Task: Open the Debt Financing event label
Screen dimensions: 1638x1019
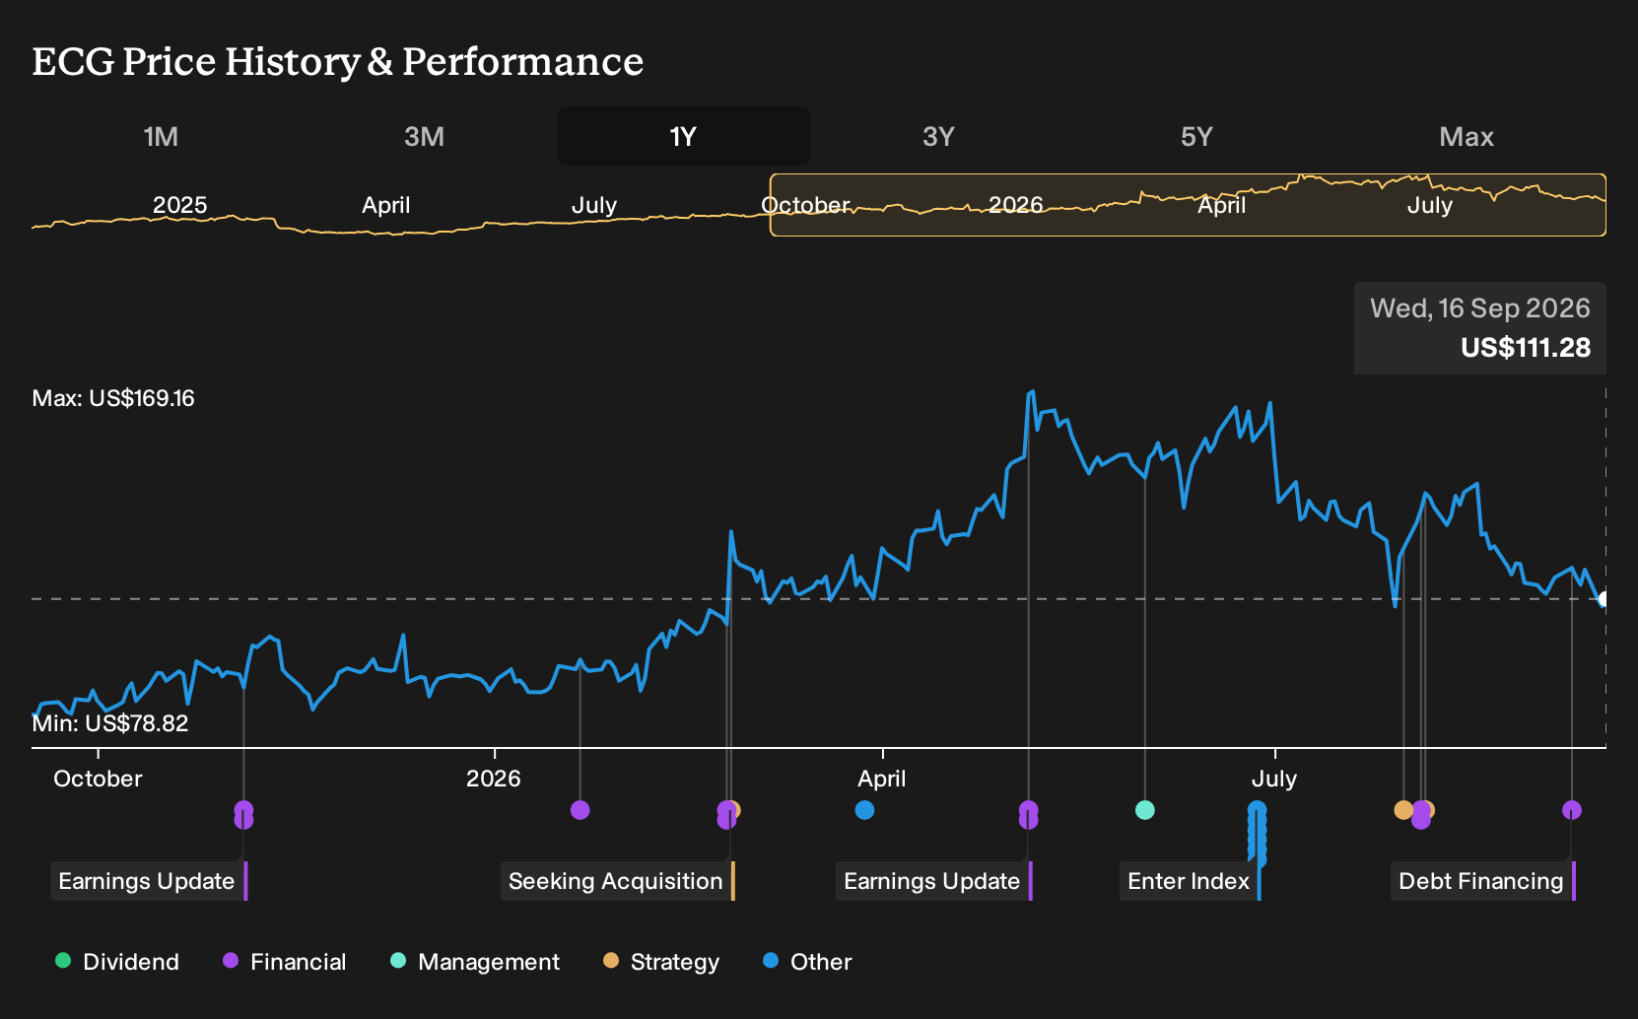Action: (1481, 881)
